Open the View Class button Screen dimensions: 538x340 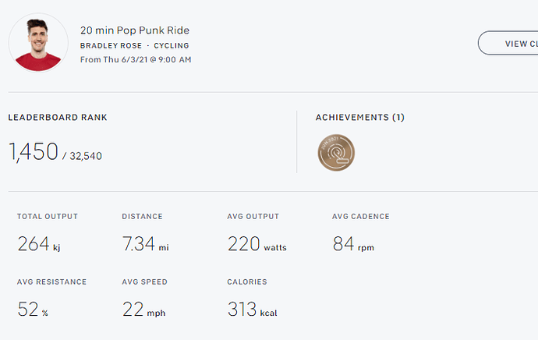[509, 43]
